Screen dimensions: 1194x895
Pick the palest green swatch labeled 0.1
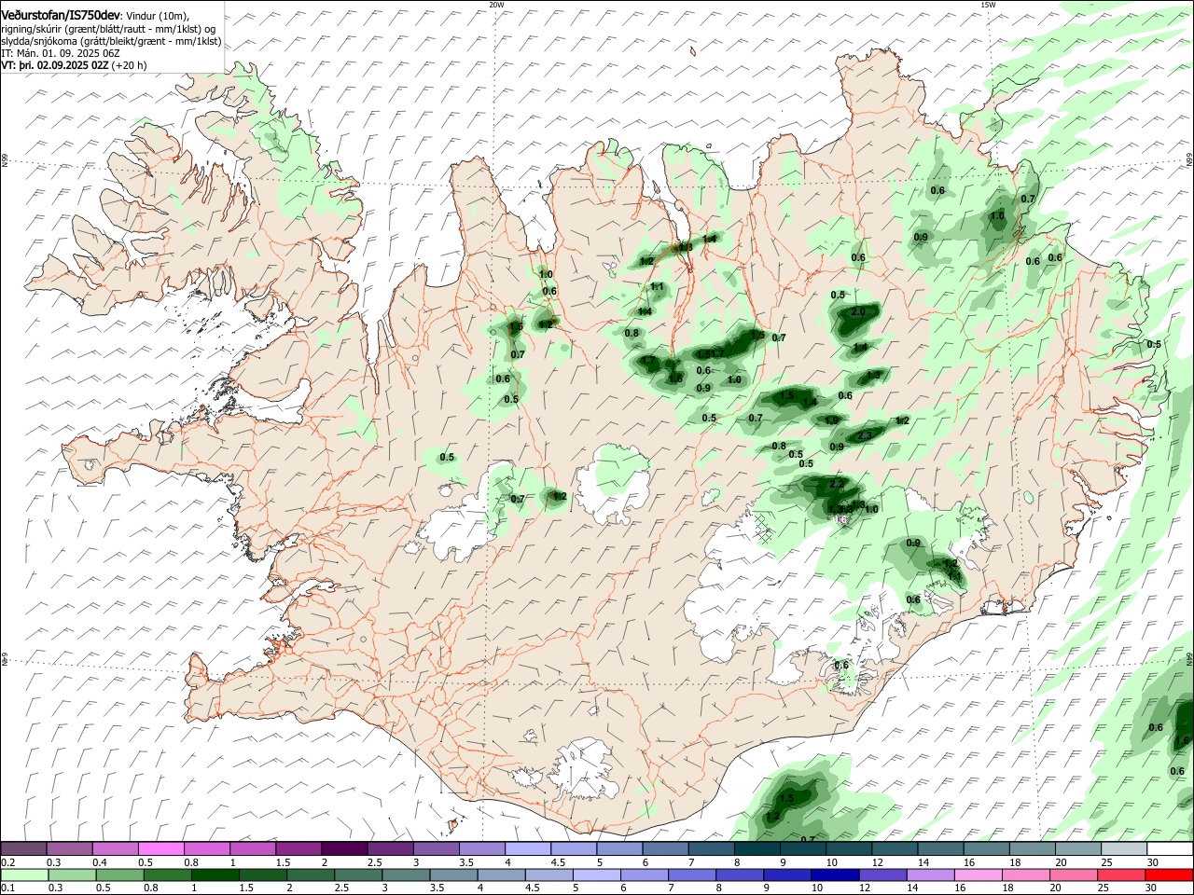pos(23,874)
